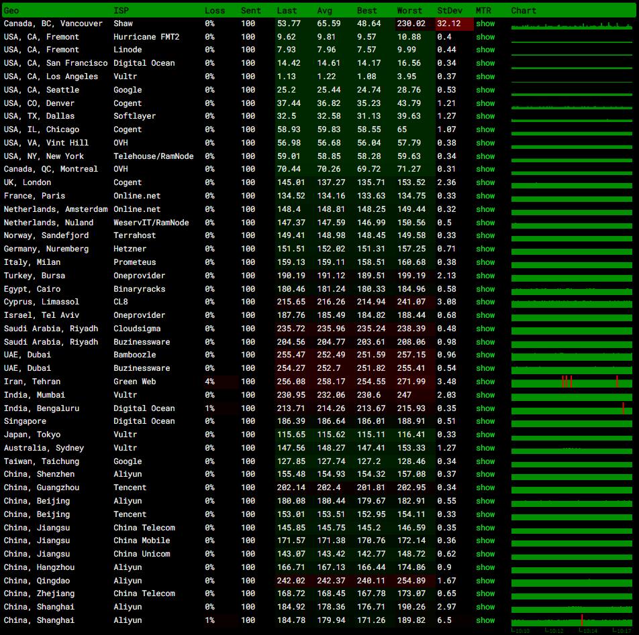
Task: Click 'show' for Bengaluru Digital Ocean
Action: point(485,408)
